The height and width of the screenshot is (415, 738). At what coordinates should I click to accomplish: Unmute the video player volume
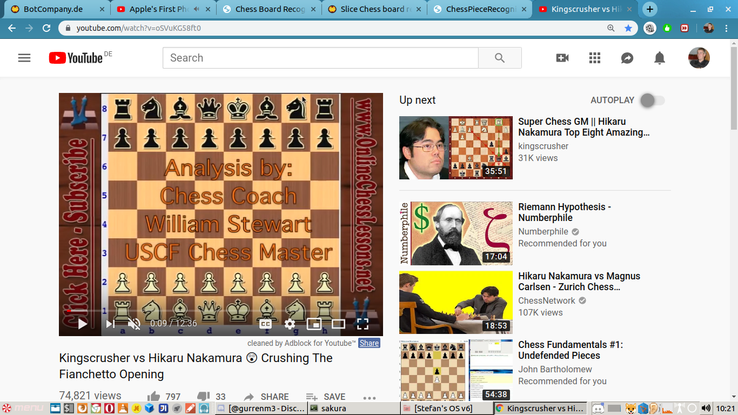[x=134, y=324]
